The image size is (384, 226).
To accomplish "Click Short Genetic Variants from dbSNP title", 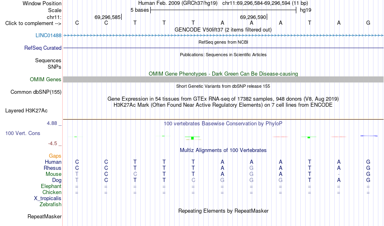I will (x=223, y=86).
